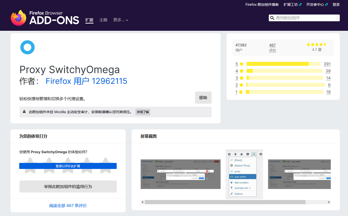Filter reviews by 5 stars row

[283, 64]
